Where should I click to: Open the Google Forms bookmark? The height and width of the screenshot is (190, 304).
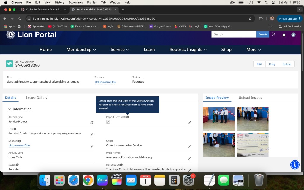160,26
